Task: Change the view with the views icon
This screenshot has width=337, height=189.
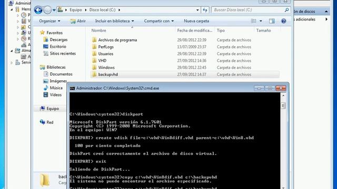Action: [x=254, y=21]
